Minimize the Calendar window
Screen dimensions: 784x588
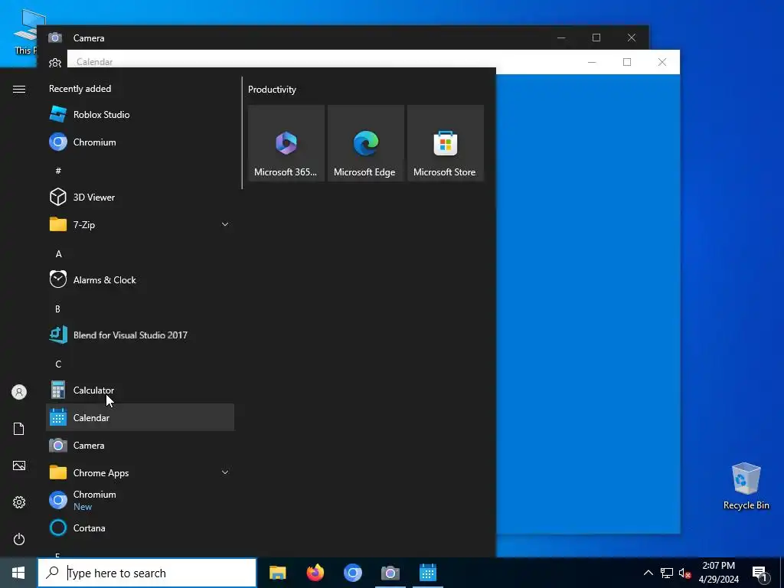(592, 62)
